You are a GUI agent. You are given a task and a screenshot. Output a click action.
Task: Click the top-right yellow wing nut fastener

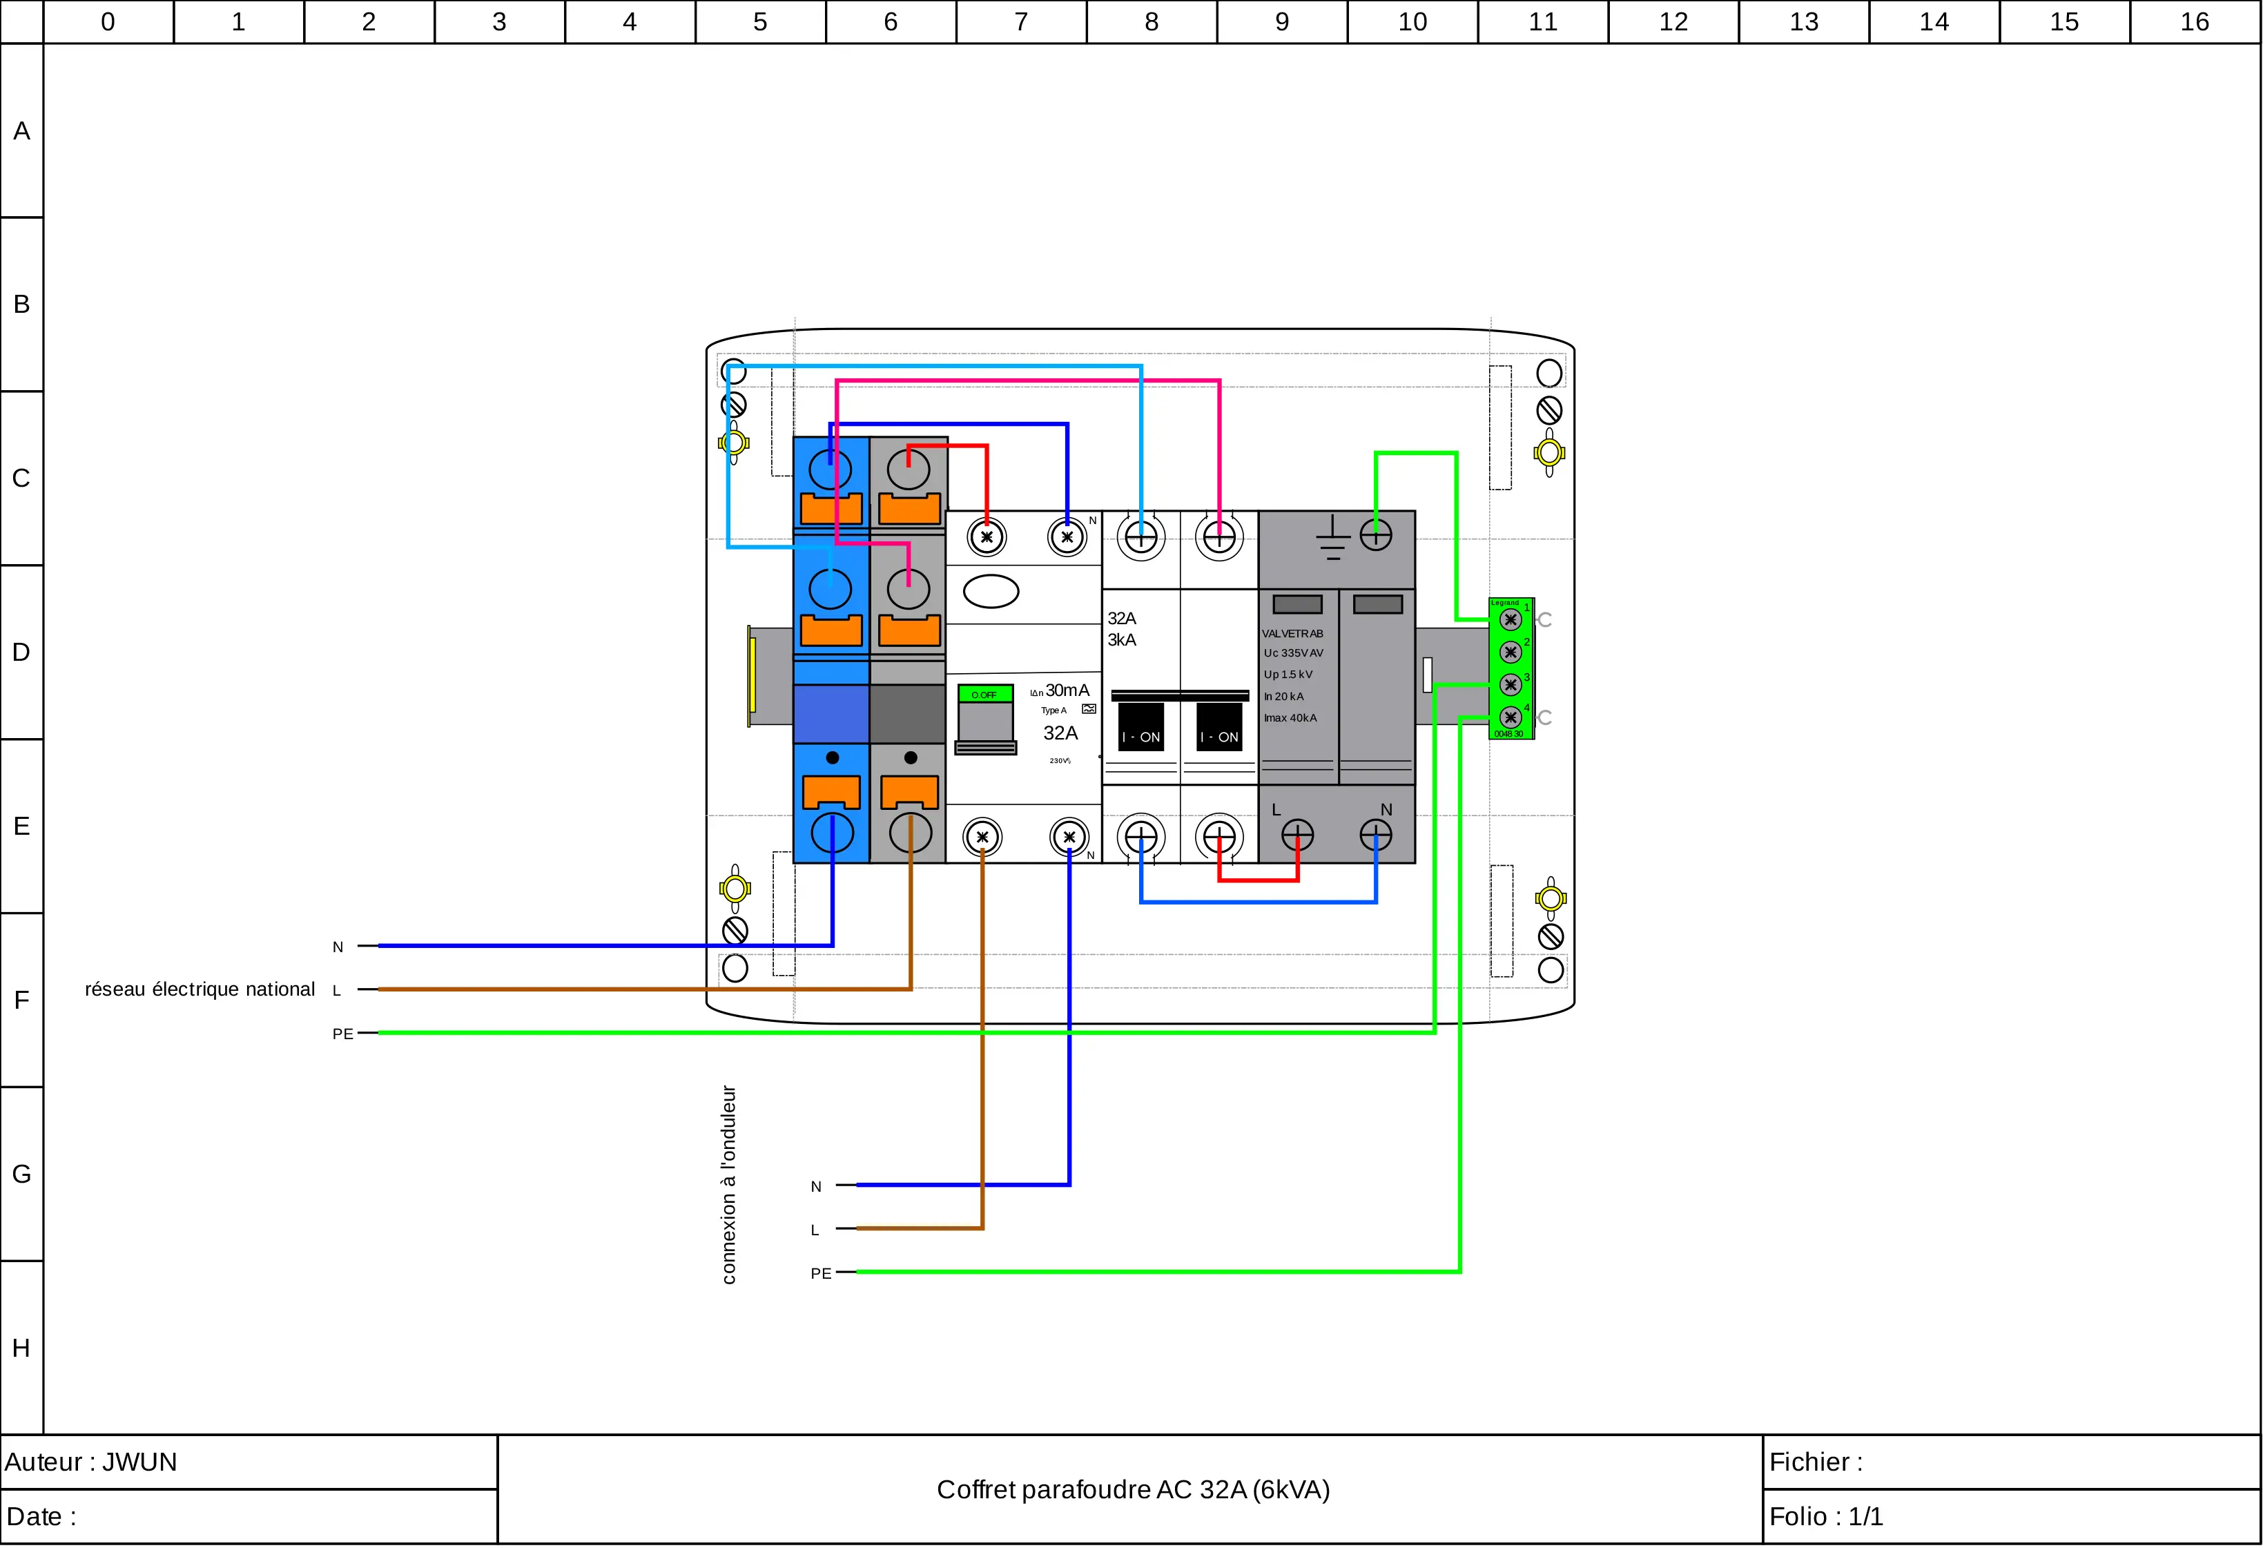(x=1549, y=453)
